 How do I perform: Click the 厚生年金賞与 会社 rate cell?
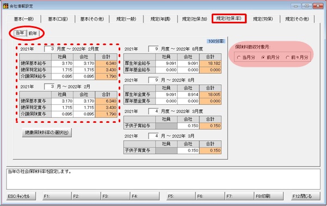(x=188, y=95)
